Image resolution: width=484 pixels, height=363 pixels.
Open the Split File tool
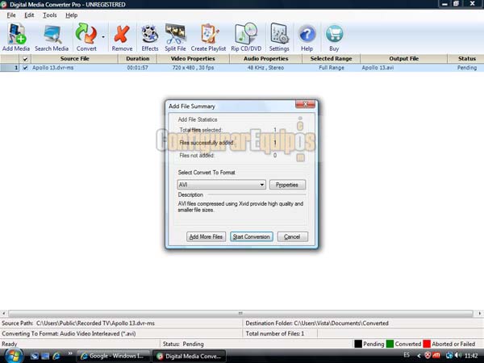tap(175, 38)
